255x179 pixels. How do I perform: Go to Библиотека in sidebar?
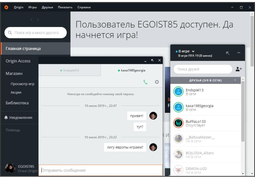pos(17,103)
